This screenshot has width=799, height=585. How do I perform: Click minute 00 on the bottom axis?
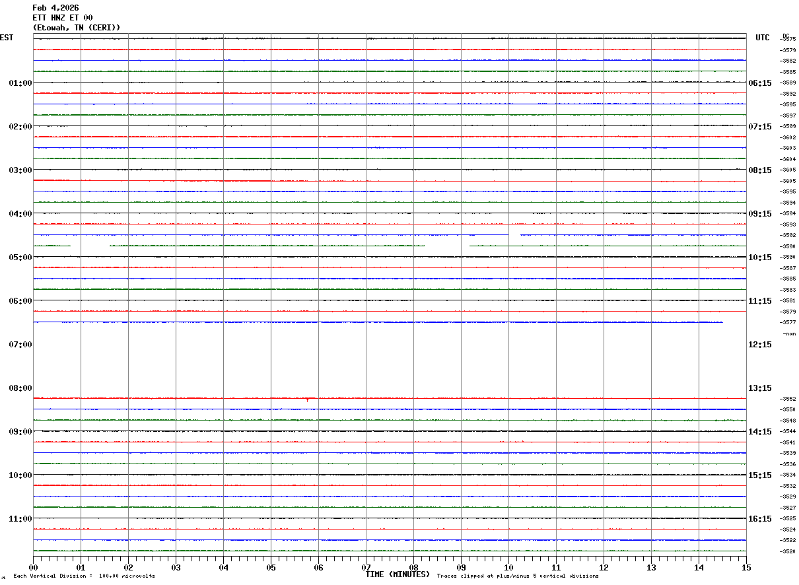click(x=34, y=568)
